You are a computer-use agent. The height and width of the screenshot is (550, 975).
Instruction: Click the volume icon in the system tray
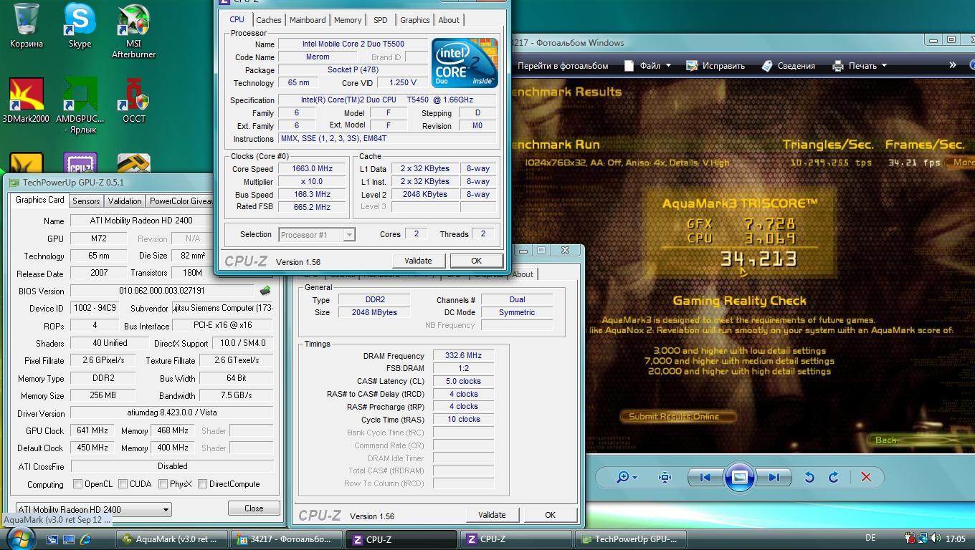coord(936,539)
